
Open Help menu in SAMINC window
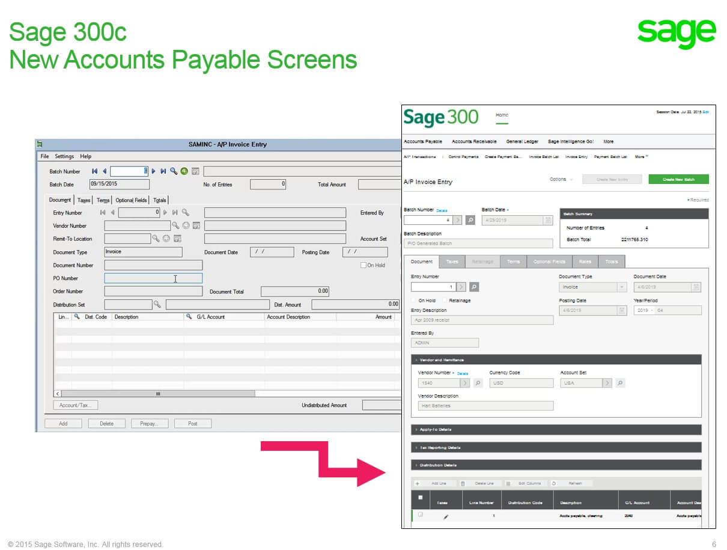click(x=86, y=156)
